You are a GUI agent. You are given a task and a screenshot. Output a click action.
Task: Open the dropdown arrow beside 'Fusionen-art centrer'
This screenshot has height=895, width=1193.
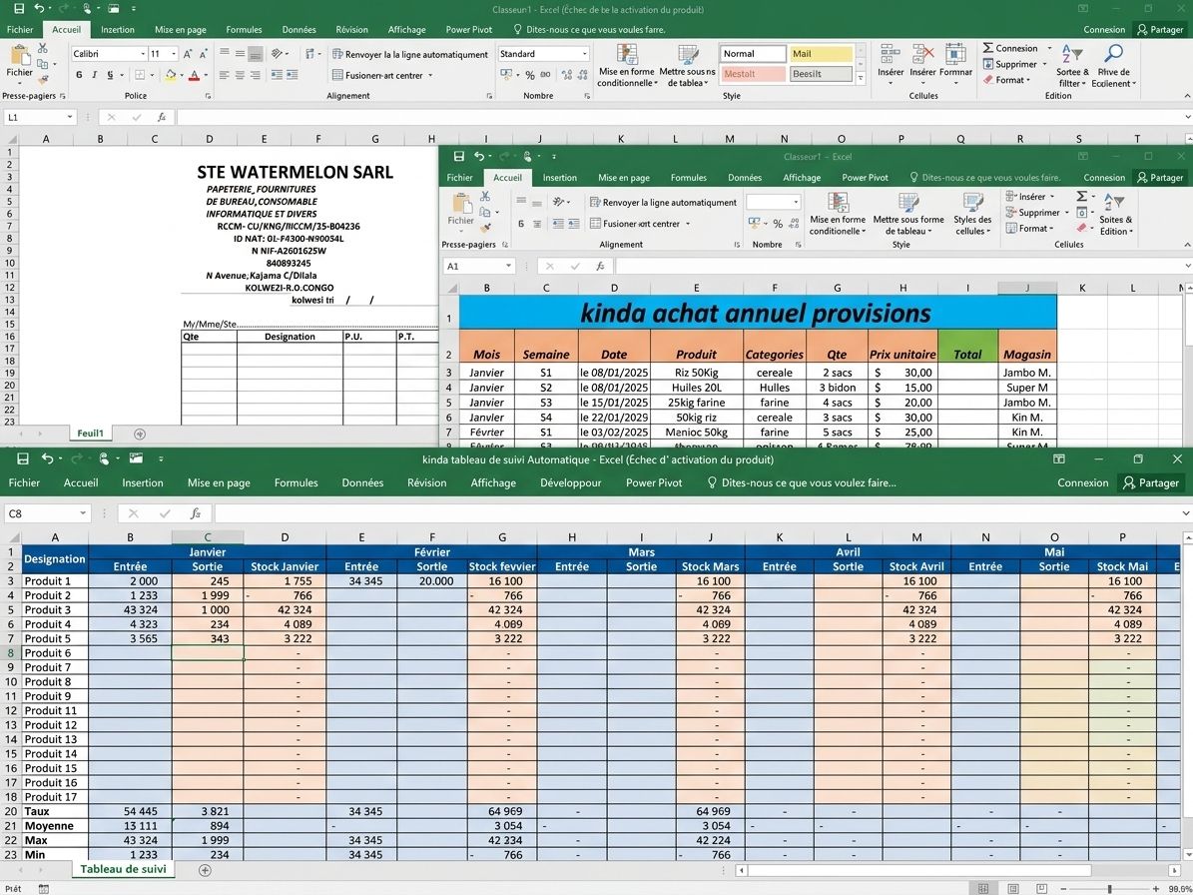[430, 75]
